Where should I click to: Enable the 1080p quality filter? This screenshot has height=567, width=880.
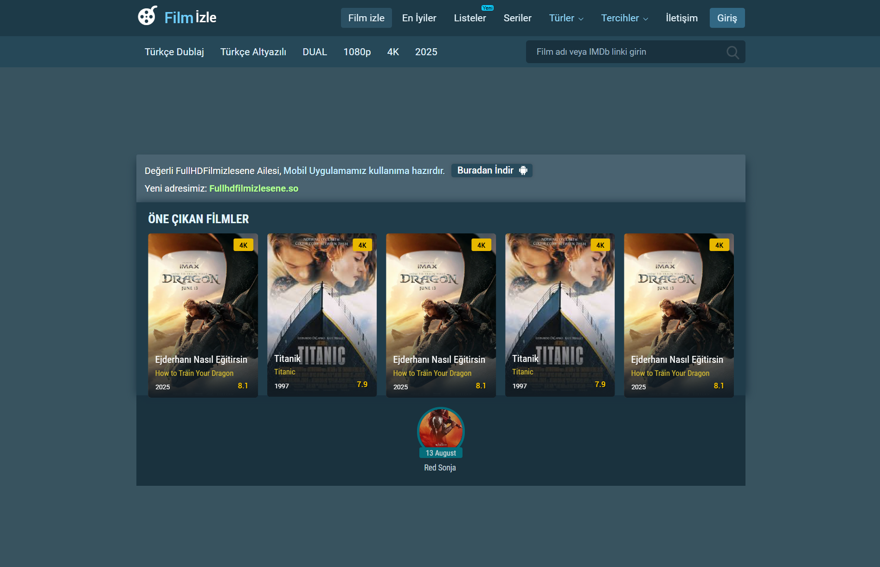(x=357, y=52)
